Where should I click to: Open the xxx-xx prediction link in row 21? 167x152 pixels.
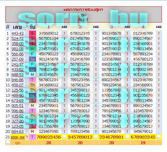tap(18, 137)
